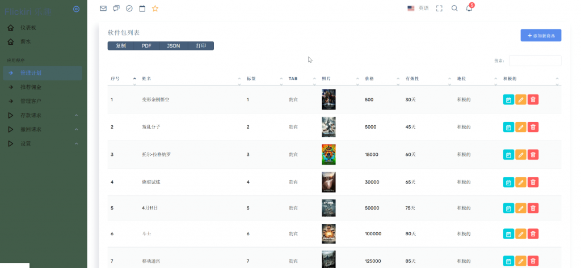Click the teal calendar icon in row 5
581x268 pixels.
[x=509, y=208]
